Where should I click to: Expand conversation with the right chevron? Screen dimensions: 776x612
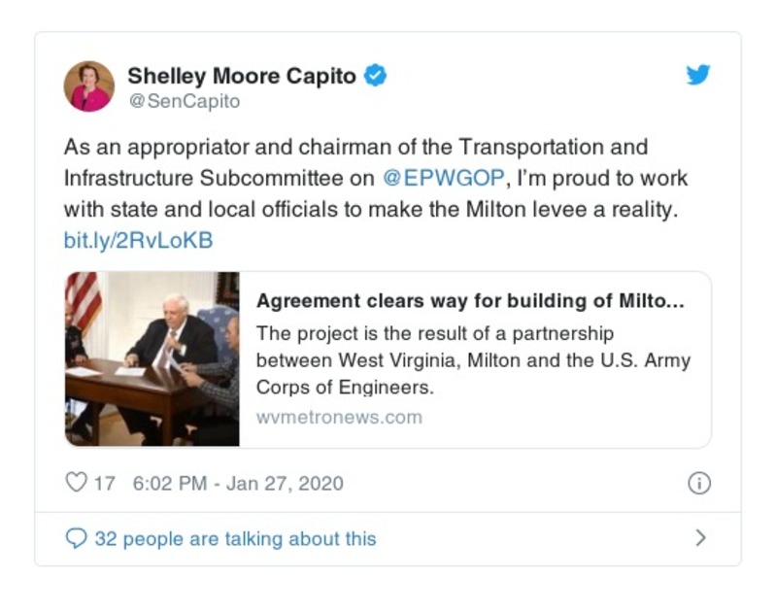tap(700, 537)
